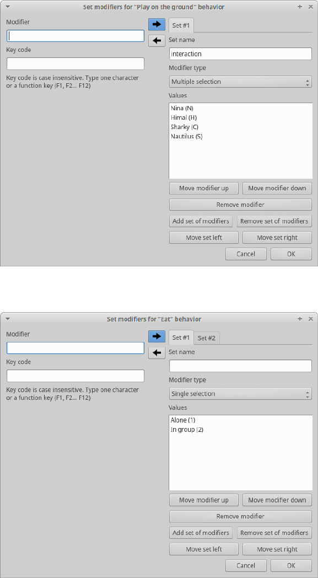Click Remove modifier in Play on the ground dialog
The image size is (318, 578).
241,205
